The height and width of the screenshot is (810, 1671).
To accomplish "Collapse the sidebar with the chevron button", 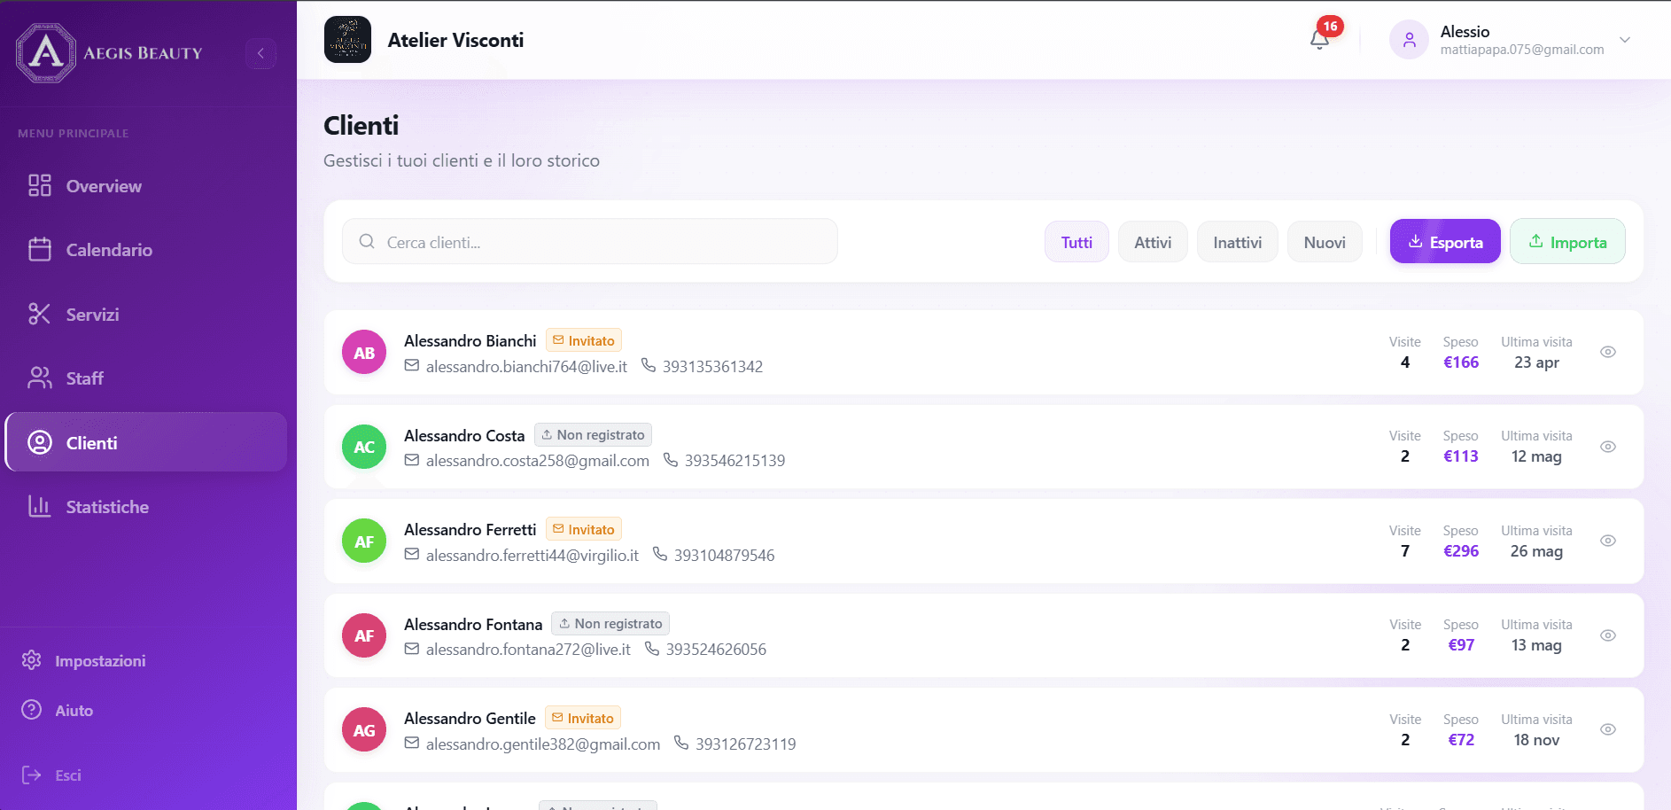I will pyautogui.click(x=260, y=53).
